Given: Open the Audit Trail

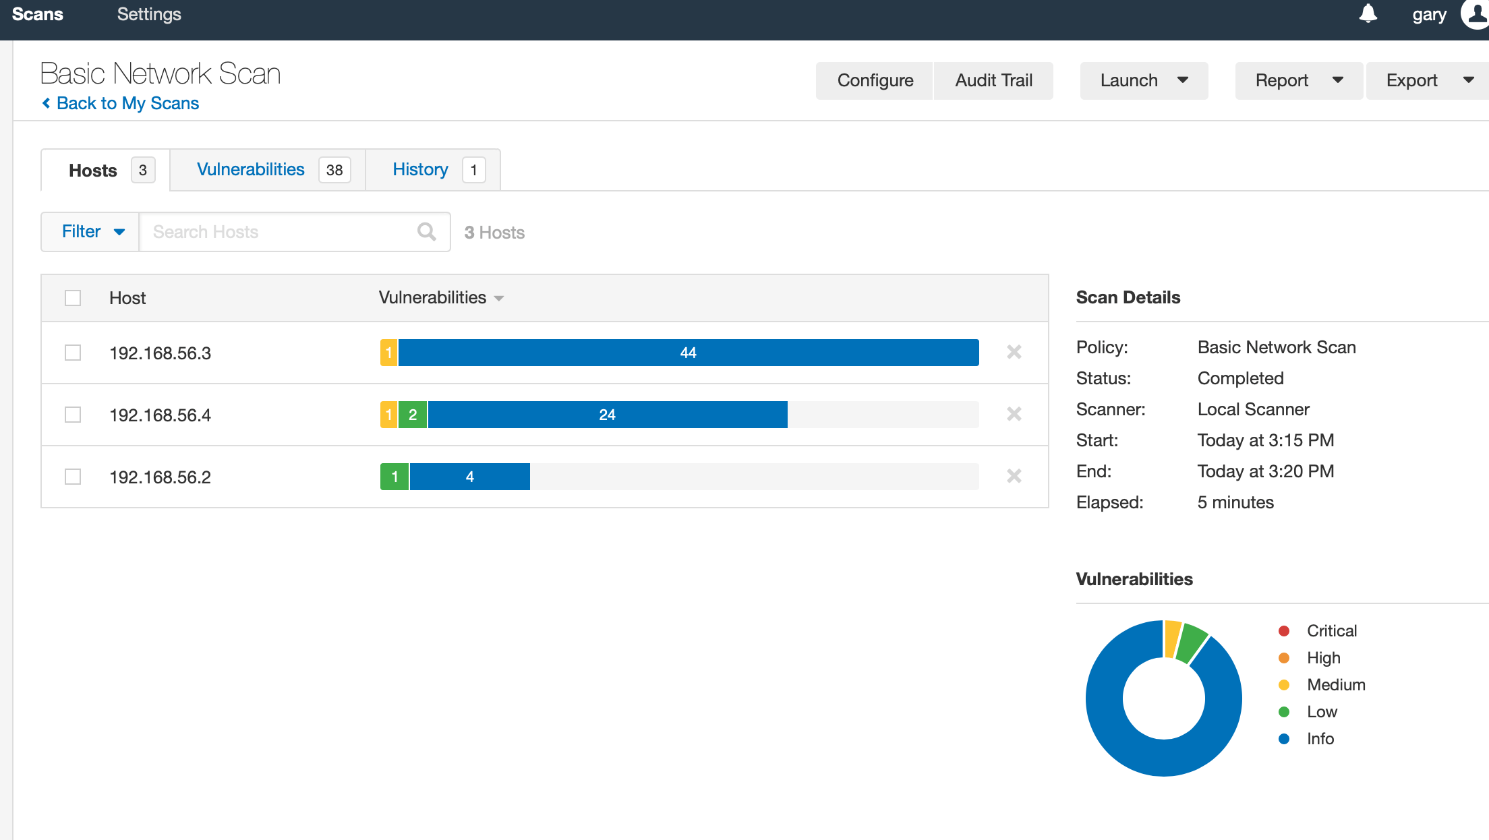Looking at the screenshot, I should tap(993, 81).
